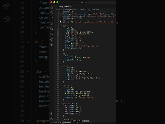
Task: Collapse the .bar rule fold on line 28
Action: click(x=60, y=66)
